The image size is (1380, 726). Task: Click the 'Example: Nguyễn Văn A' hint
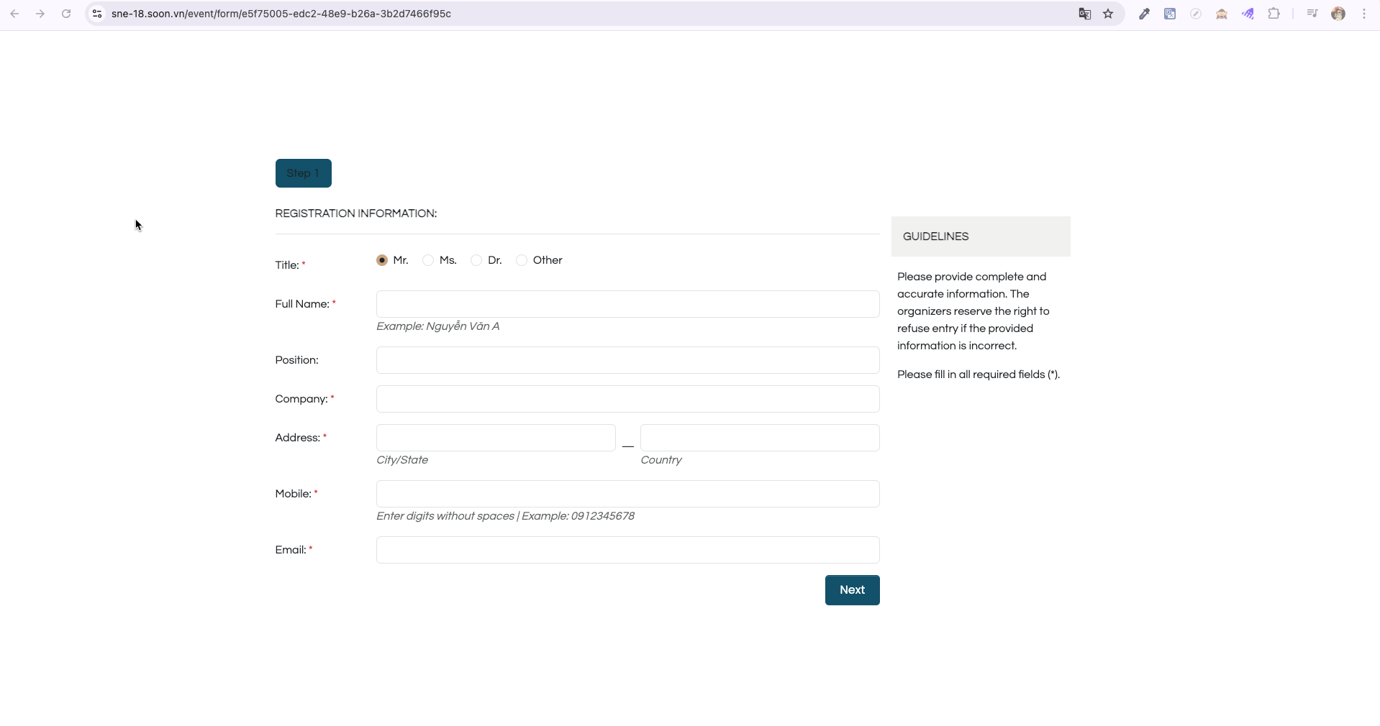pos(438,326)
